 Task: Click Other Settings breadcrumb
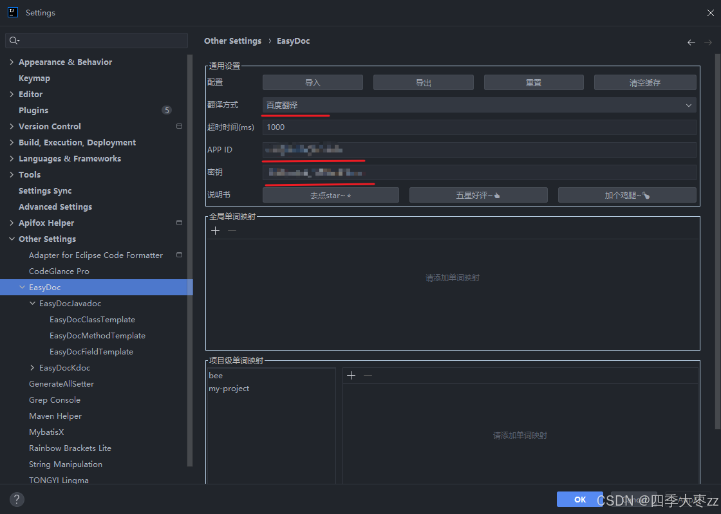pyautogui.click(x=232, y=41)
